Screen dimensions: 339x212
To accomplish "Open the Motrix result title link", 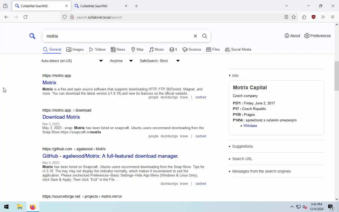I will point(49,82).
